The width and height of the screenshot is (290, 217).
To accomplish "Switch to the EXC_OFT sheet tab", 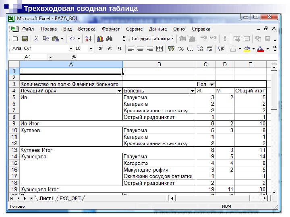I will (x=70, y=199).
